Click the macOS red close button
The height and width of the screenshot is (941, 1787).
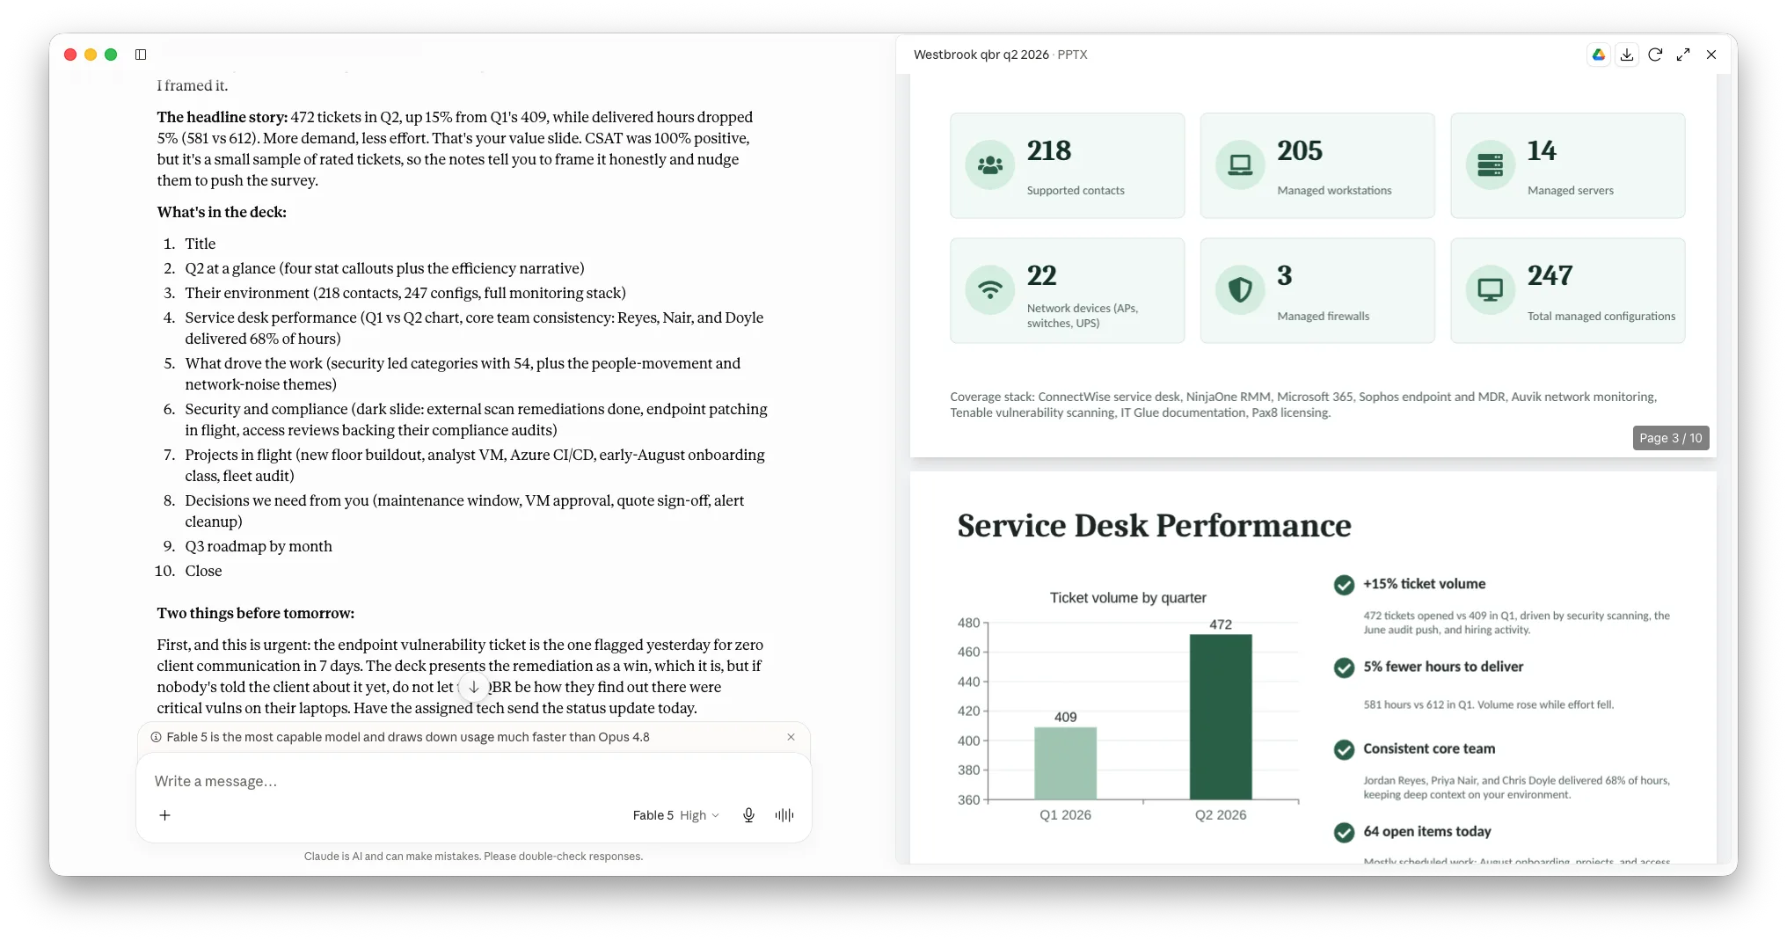click(70, 55)
